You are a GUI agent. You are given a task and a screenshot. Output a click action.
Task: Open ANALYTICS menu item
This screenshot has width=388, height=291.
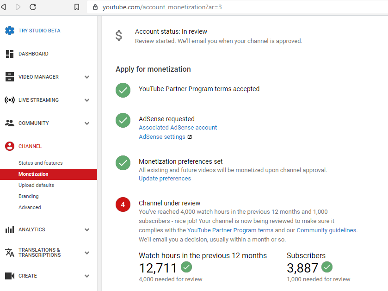(x=31, y=229)
